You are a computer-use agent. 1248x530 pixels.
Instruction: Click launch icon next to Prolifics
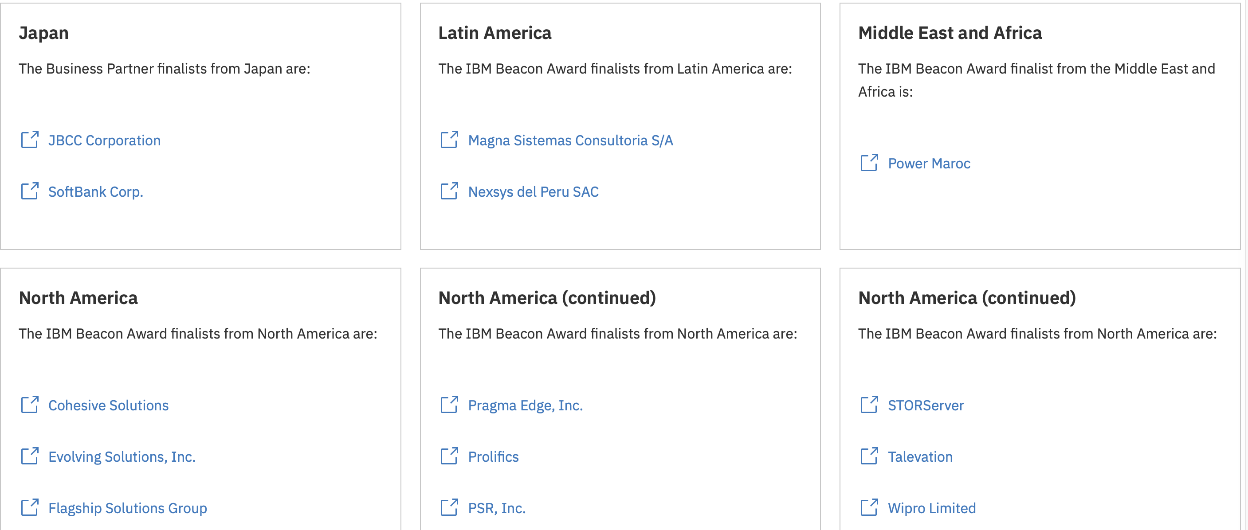point(449,456)
